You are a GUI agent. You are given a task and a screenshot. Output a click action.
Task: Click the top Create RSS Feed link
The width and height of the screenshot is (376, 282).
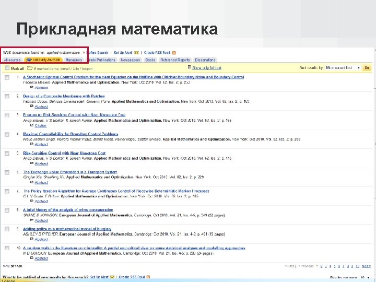point(157,53)
